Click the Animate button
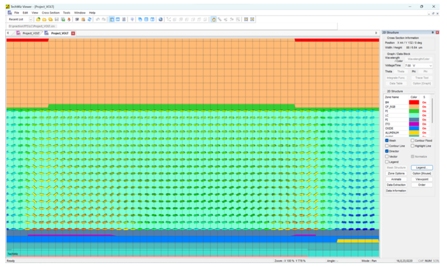 396,179
